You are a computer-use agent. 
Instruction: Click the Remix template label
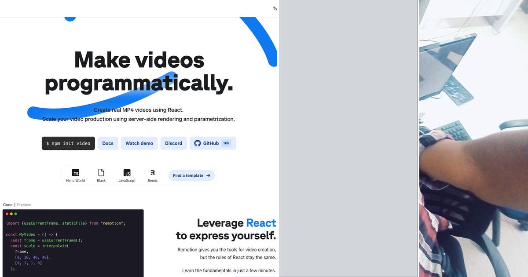(x=153, y=181)
